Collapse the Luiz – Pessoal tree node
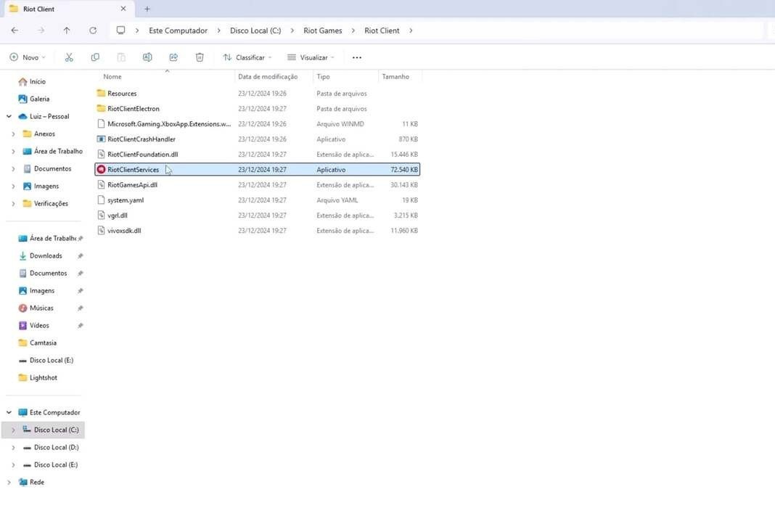Screen dimensions: 775x508 (9, 116)
